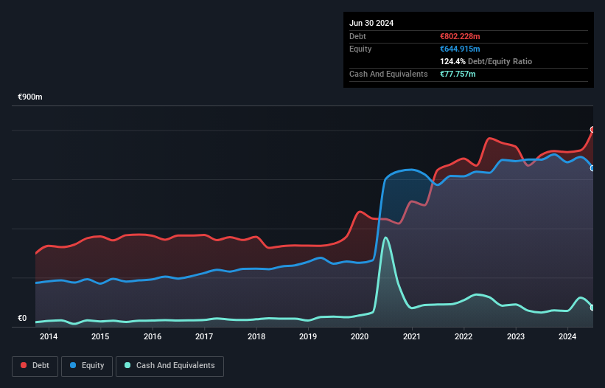Image resolution: width=605 pixels, height=388 pixels.
Task: Click Cash And Equivalents label in tooltip
Action: (388, 74)
